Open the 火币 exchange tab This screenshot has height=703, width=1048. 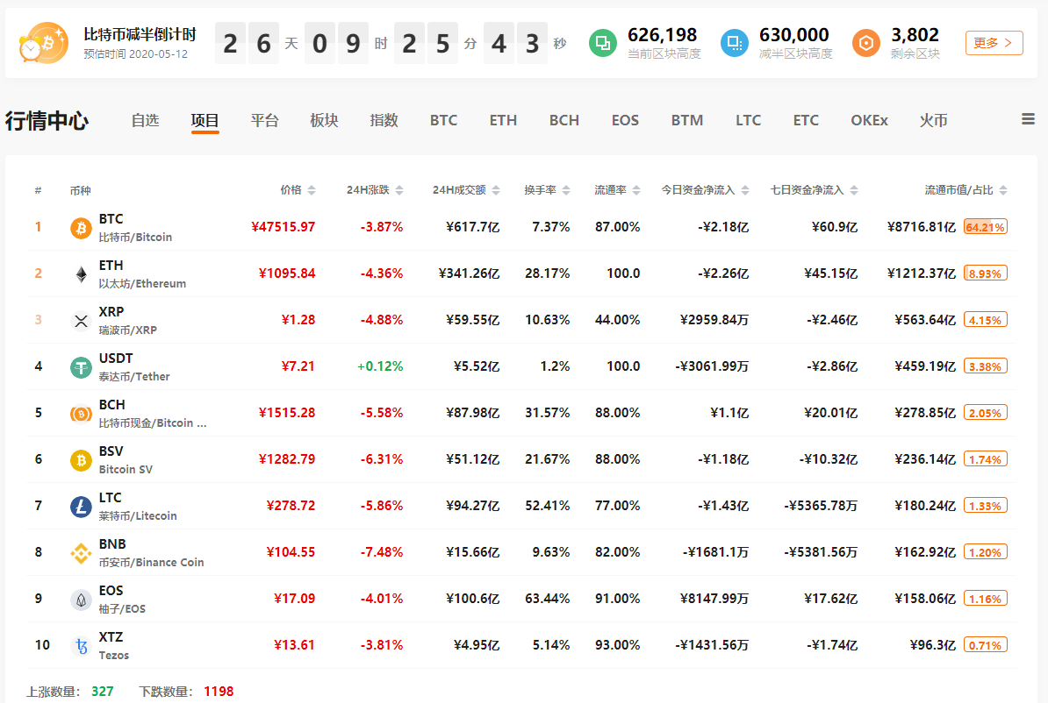(x=934, y=120)
